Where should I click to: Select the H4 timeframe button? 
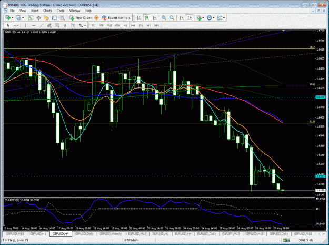tap(133, 25)
